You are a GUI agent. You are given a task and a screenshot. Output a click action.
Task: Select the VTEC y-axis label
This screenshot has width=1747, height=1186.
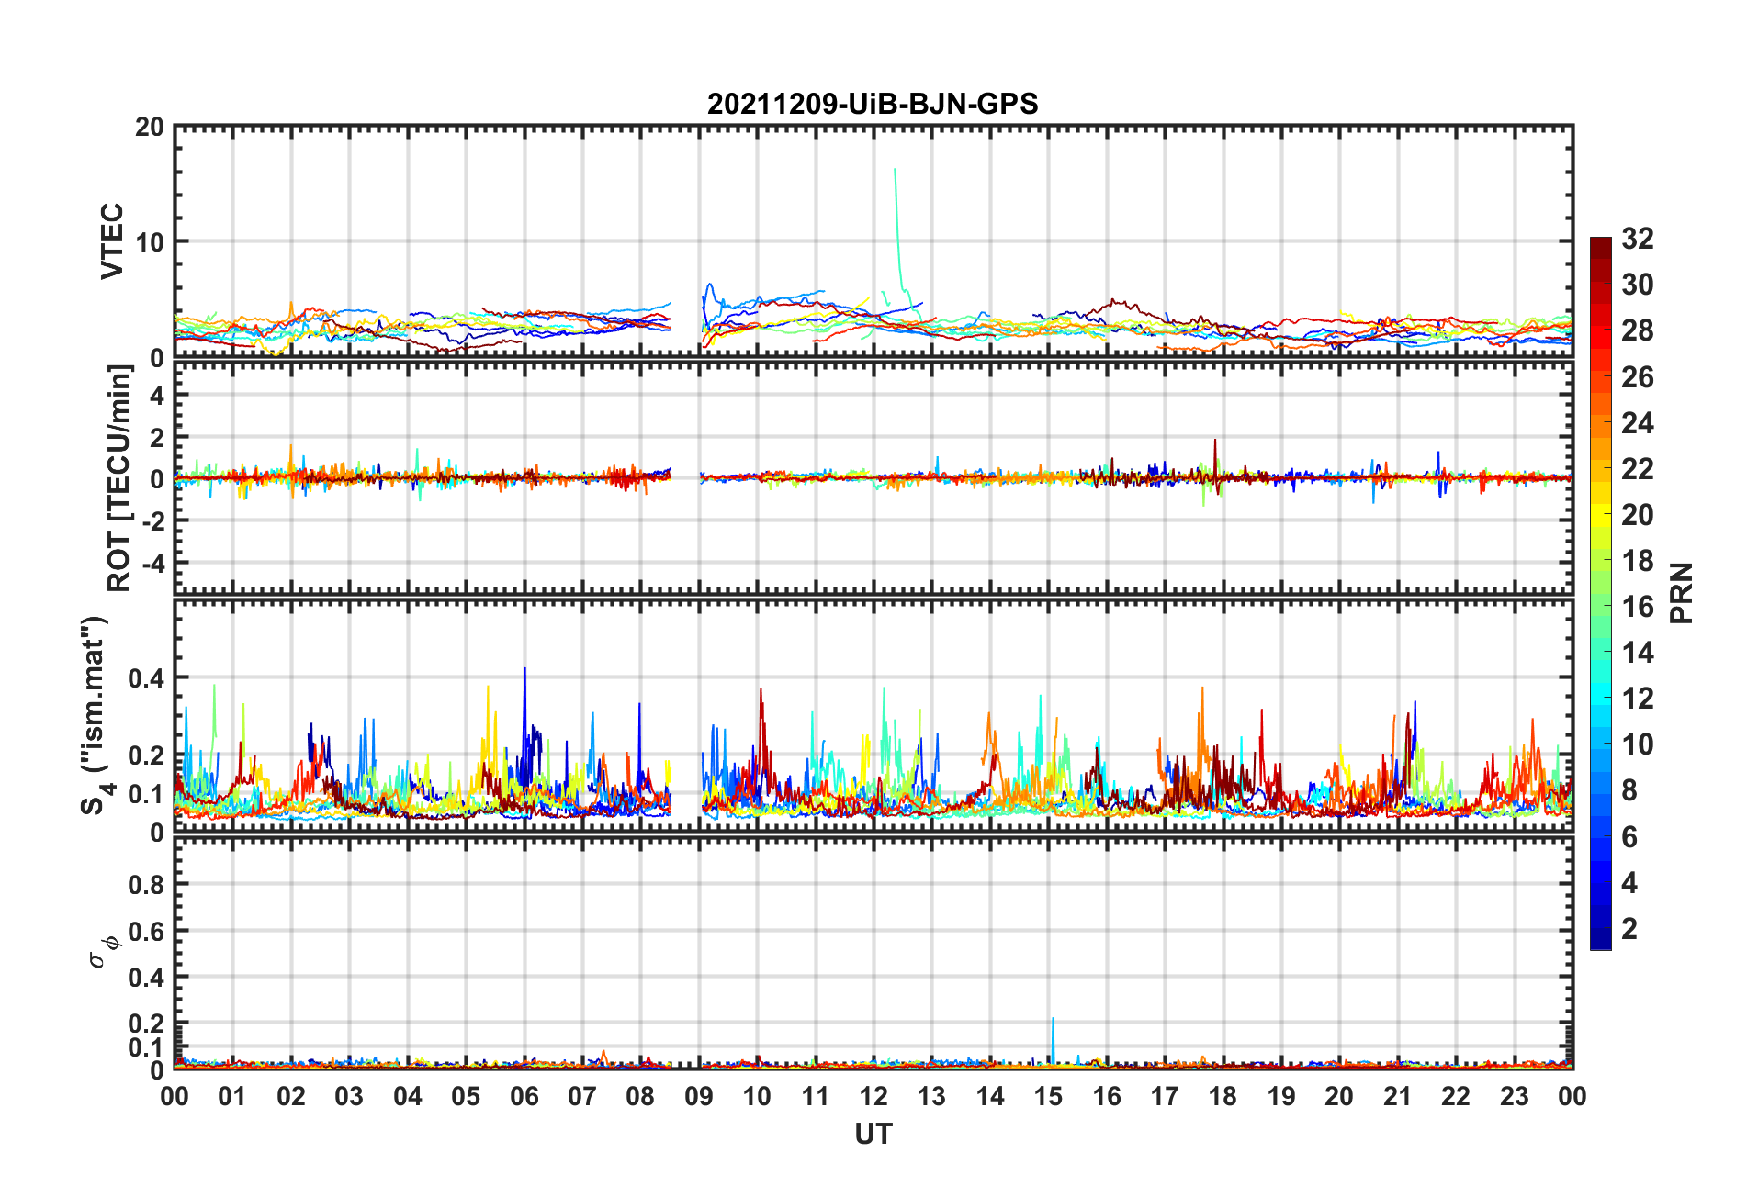tap(112, 241)
